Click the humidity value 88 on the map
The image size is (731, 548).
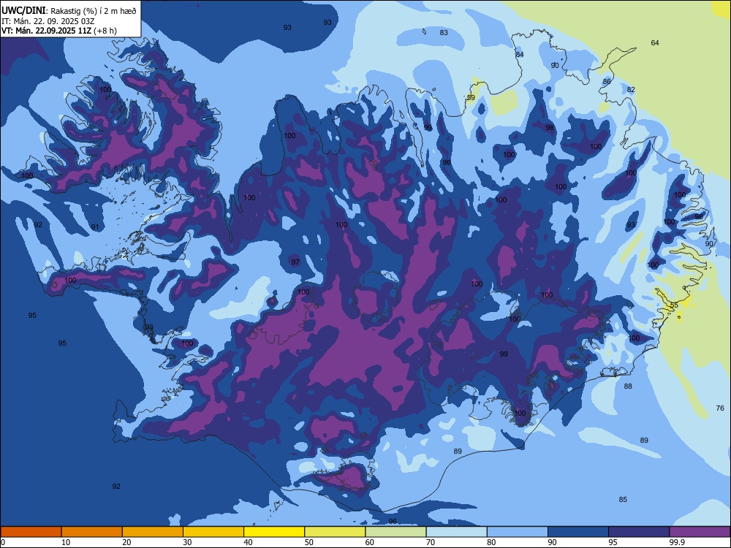(628, 387)
